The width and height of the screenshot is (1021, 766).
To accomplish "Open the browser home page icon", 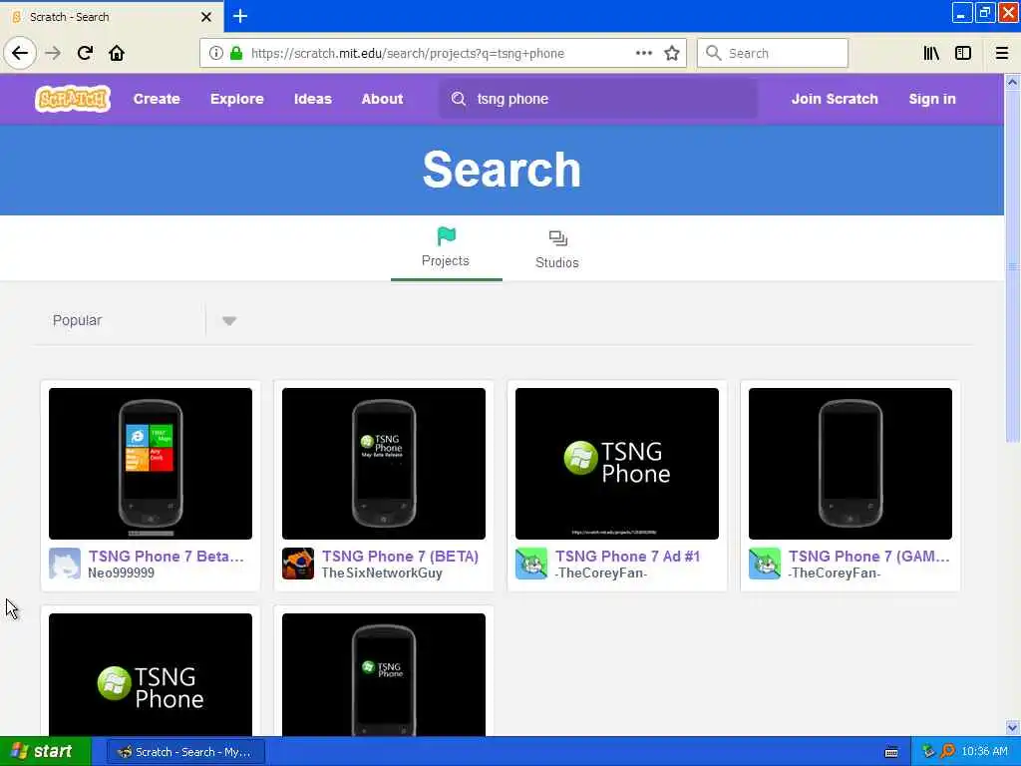I will (117, 53).
